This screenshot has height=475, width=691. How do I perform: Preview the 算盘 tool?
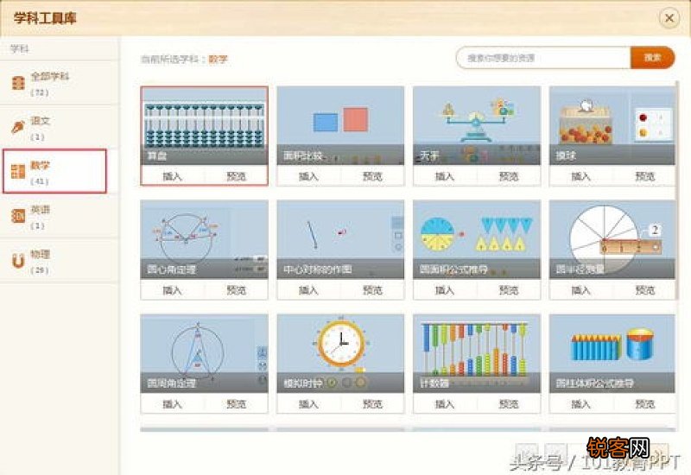236,176
